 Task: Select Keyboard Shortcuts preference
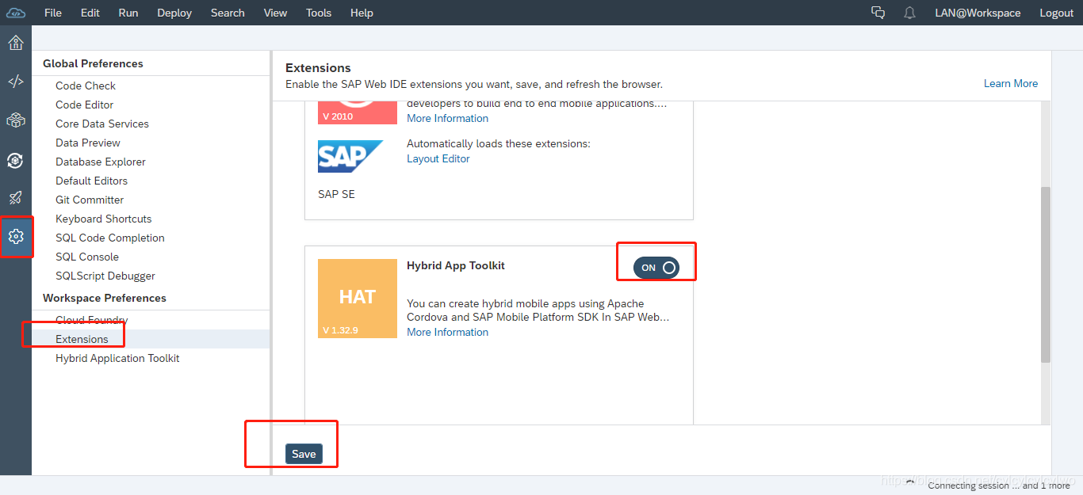pyautogui.click(x=104, y=219)
